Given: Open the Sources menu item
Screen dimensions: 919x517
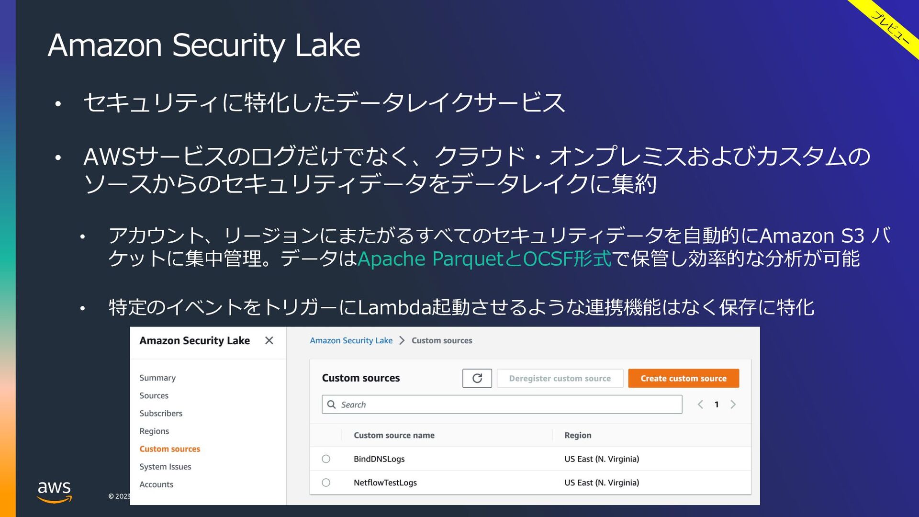Looking at the screenshot, I should click(x=154, y=395).
